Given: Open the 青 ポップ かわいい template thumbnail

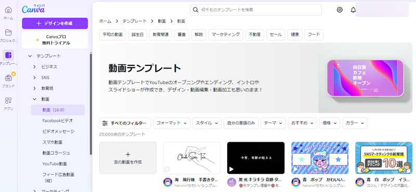Looking at the screenshot, I should point(320,158).
